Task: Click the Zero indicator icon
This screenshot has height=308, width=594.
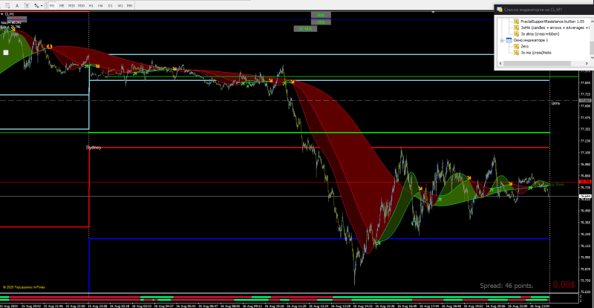Action: click(516, 46)
